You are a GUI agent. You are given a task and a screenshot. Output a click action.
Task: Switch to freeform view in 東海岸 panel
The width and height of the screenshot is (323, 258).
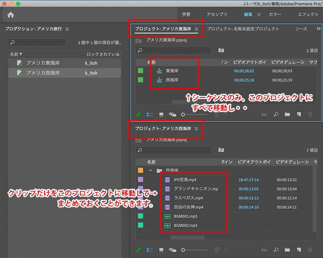(173, 114)
